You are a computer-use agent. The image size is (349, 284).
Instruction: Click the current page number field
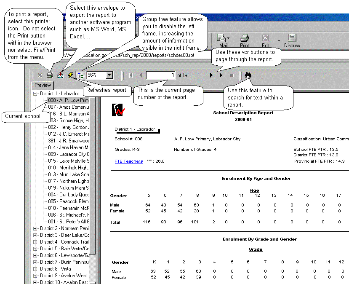pyautogui.click(x=160, y=75)
